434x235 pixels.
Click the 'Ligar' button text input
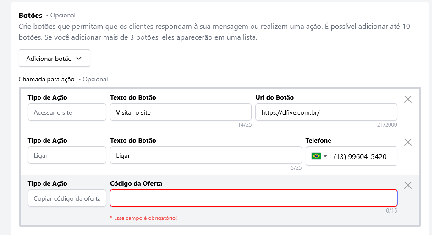(206, 155)
